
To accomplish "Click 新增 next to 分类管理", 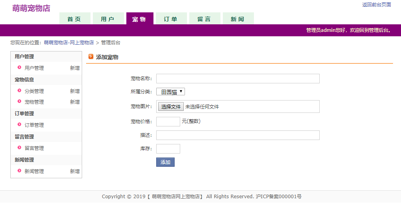I will tap(75, 91).
